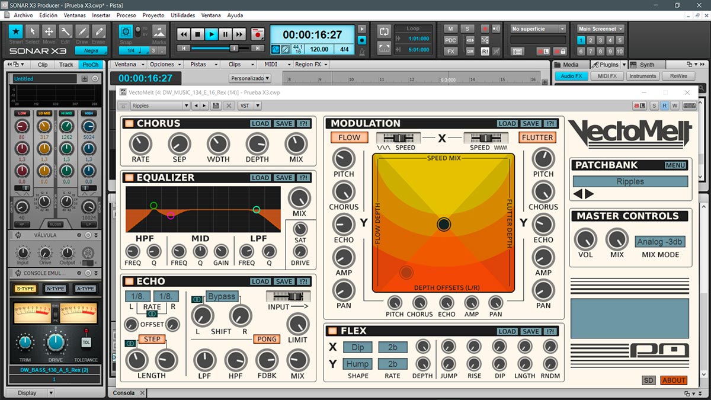Click the Equalizer SAVE button

(x=284, y=177)
